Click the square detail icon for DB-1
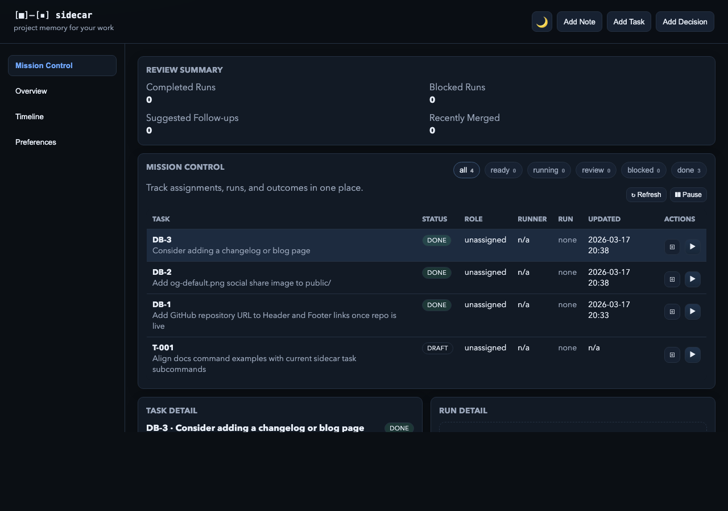This screenshot has height=511, width=728. coord(672,312)
